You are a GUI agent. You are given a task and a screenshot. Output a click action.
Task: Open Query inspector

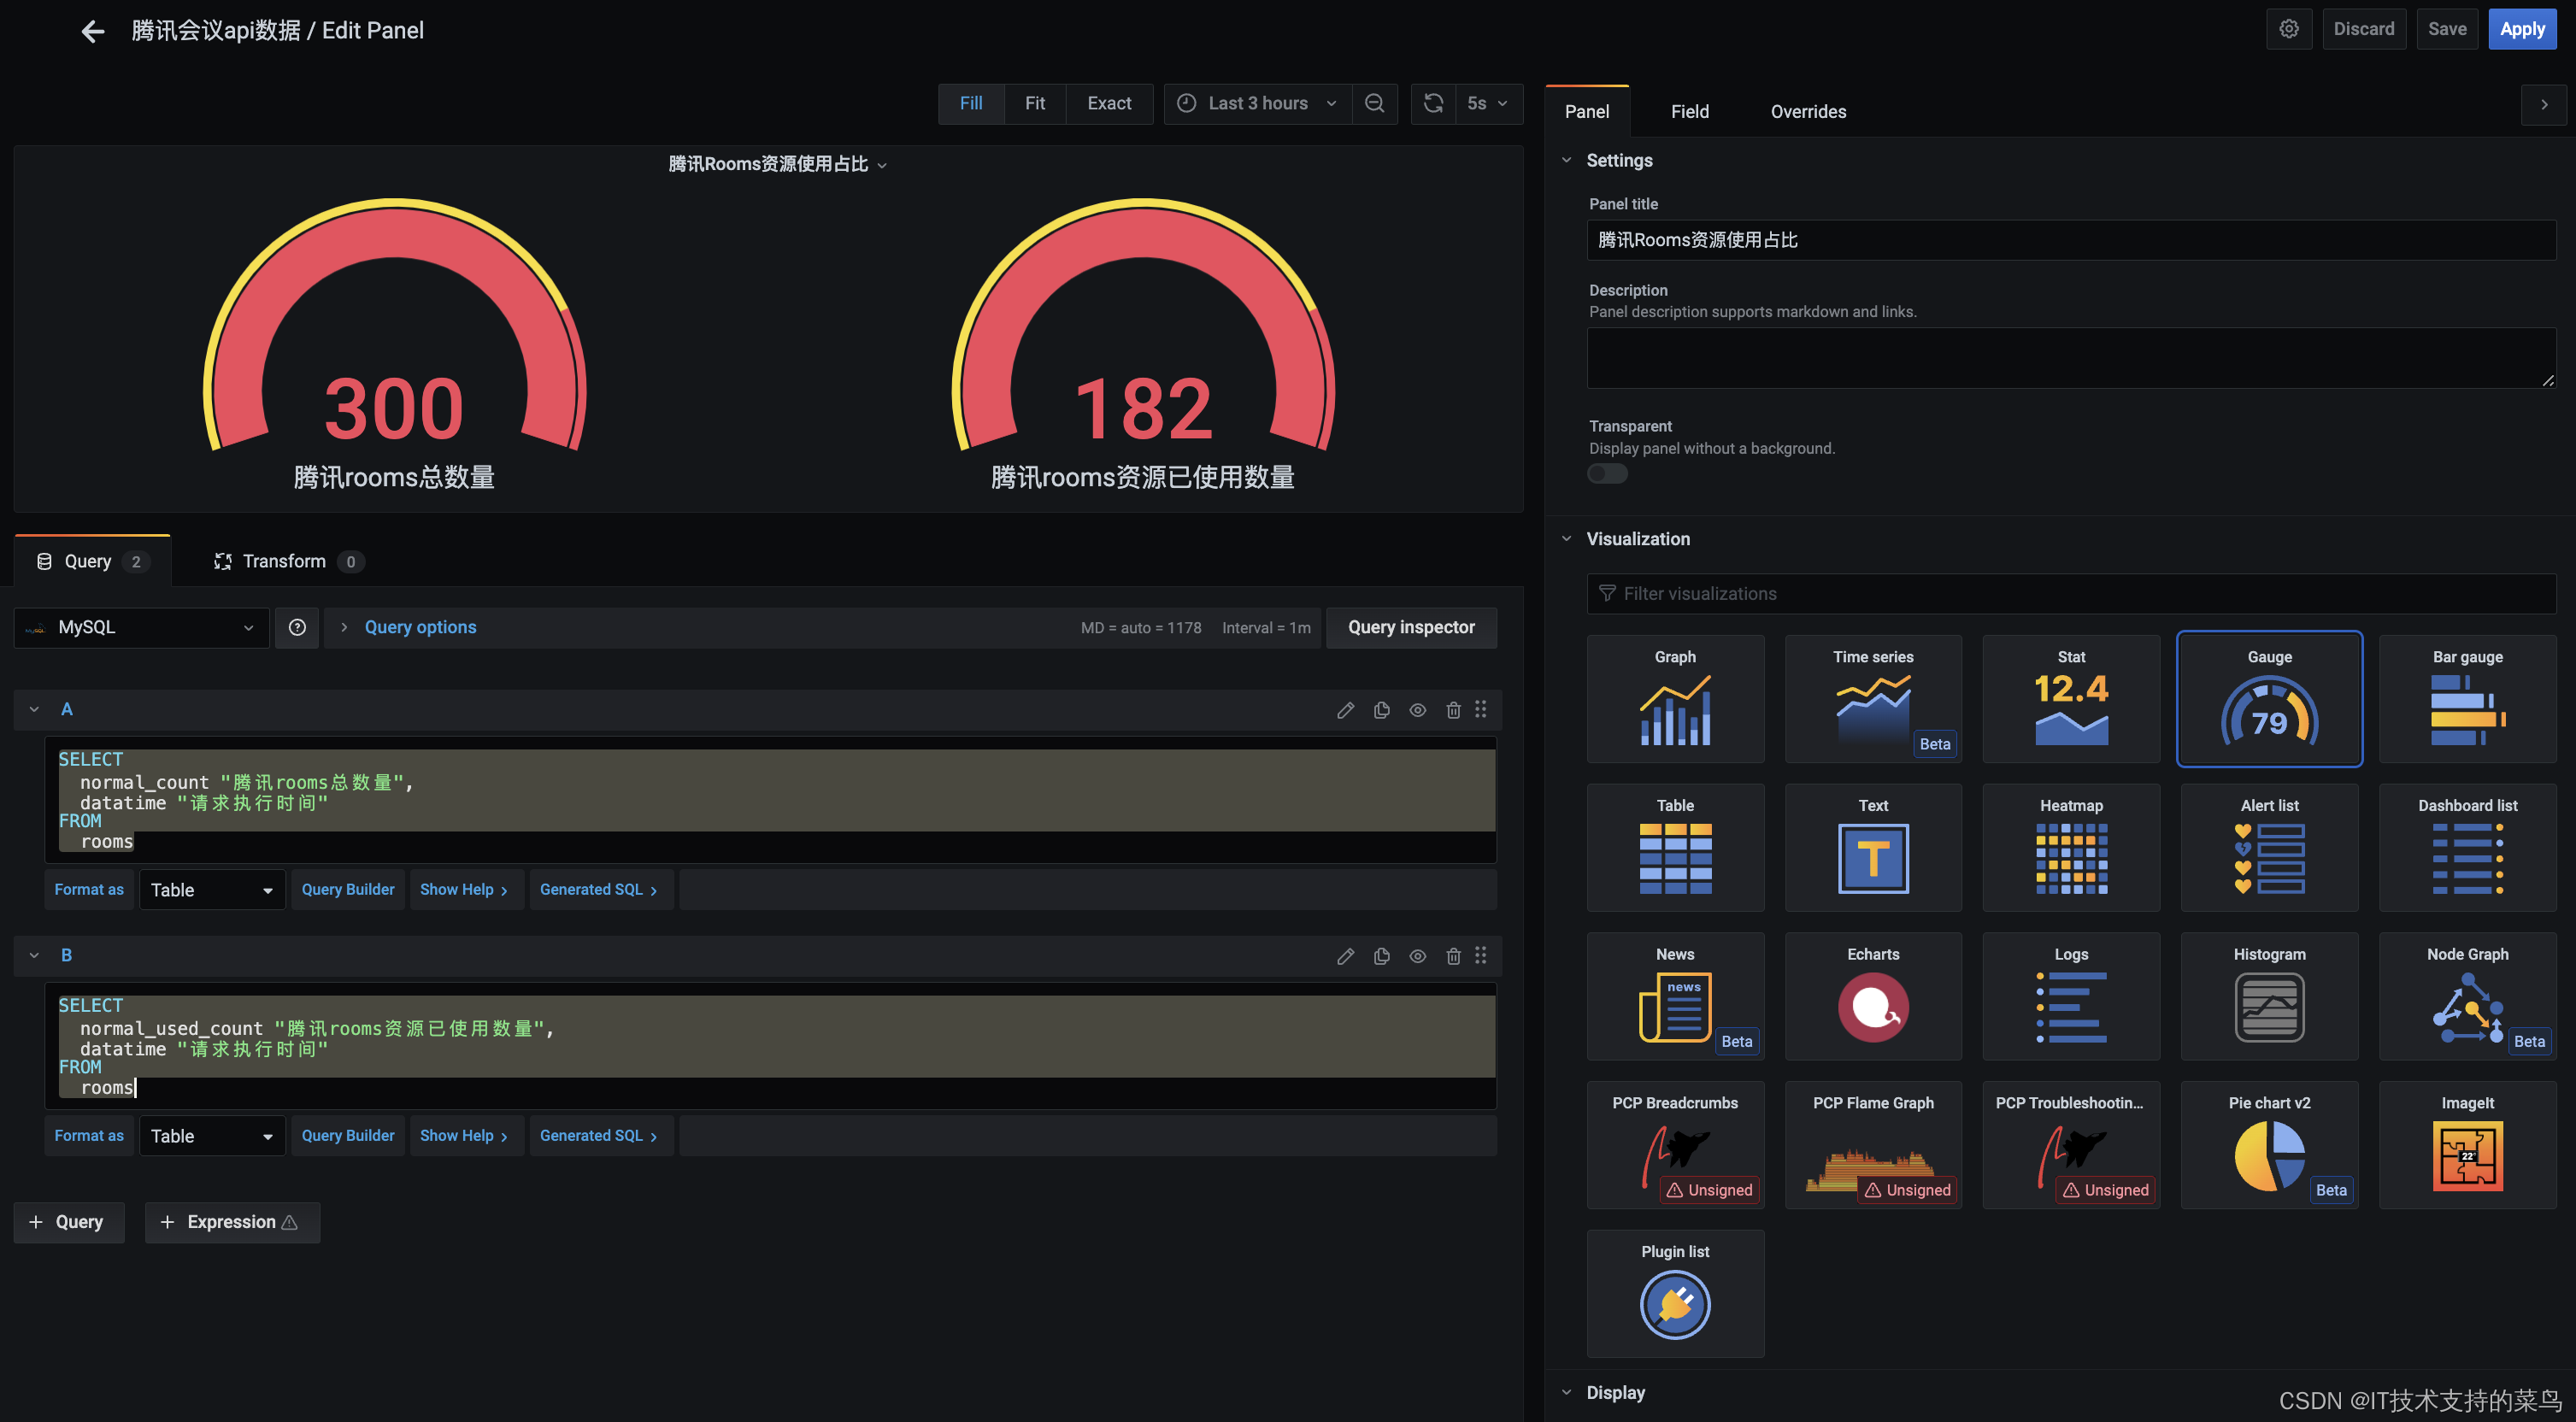(1411, 627)
